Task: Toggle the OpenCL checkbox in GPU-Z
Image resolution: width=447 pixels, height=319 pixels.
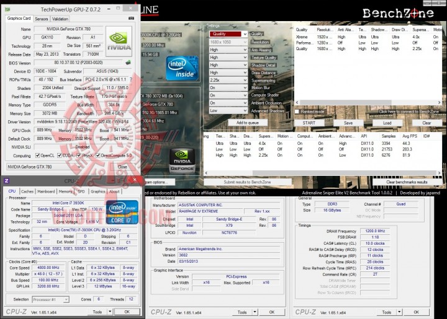Action: tap(37, 155)
